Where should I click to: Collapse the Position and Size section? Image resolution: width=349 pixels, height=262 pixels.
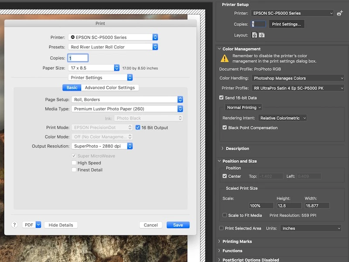(x=219, y=161)
